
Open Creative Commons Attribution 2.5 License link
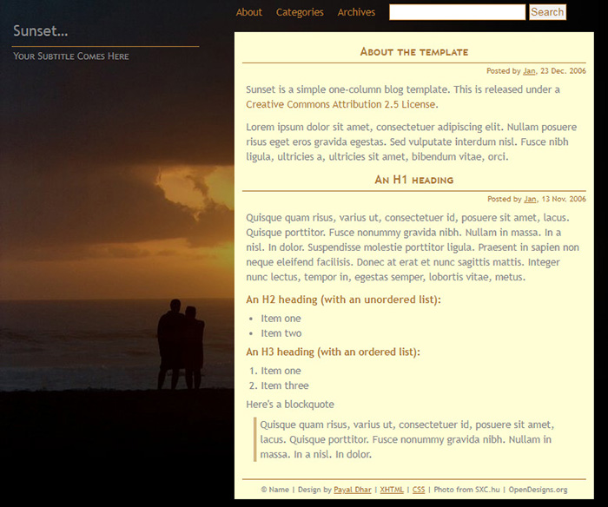coord(340,104)
